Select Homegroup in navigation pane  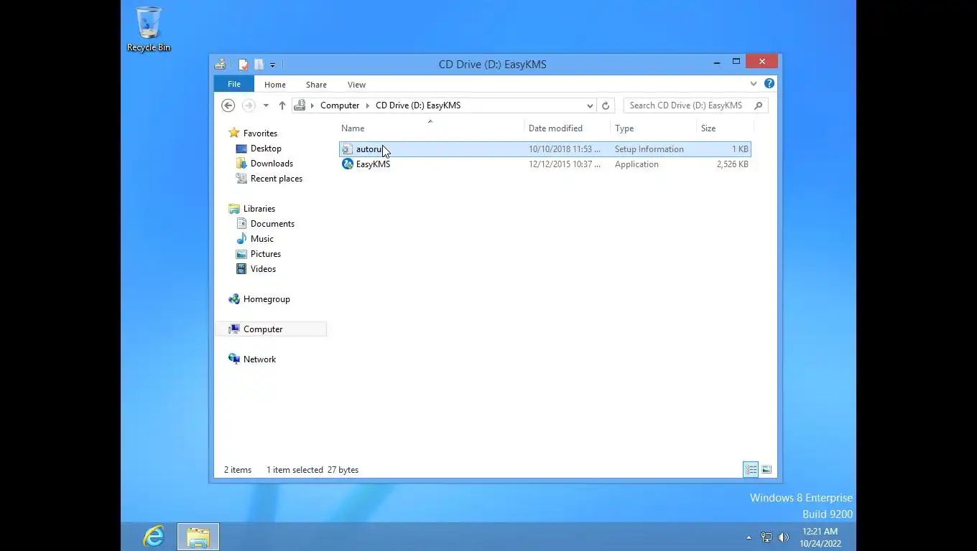pyautogui.click(x=267, y=299)
